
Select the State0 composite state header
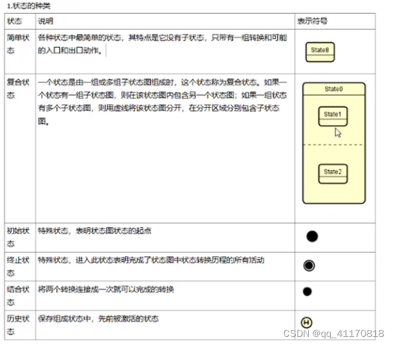click(334, 89)
